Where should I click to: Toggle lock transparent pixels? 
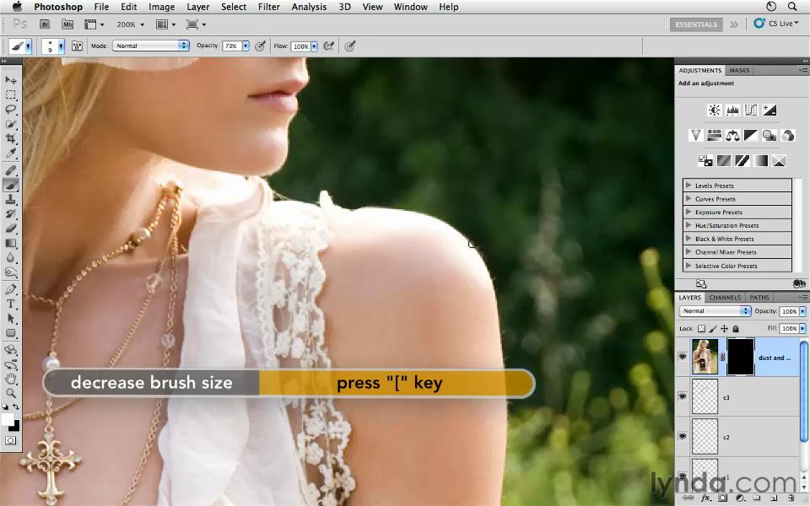(x=701, y=328)
